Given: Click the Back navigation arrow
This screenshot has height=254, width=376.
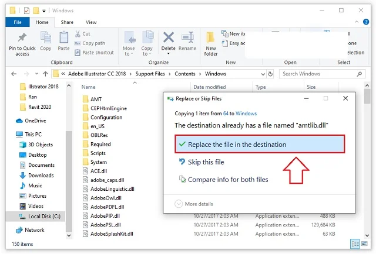Looking at the screenshot, I should coord(14,74).
